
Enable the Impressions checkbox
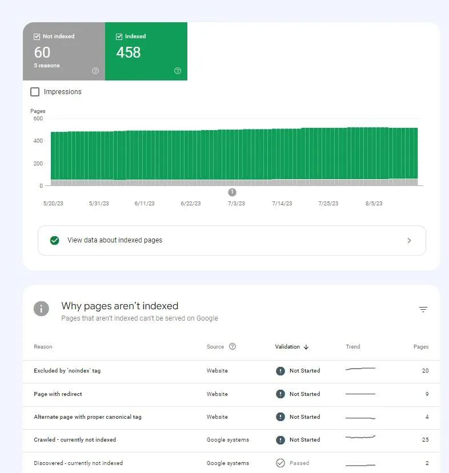coord(35,92)
